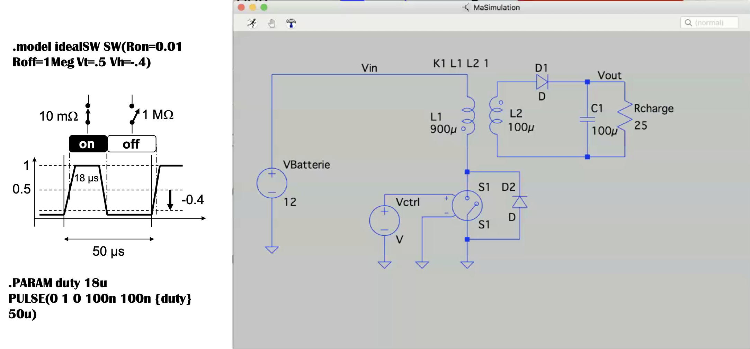
Task: Select the Vctrl voltage source symbol
Action: (x=384, y=220)
